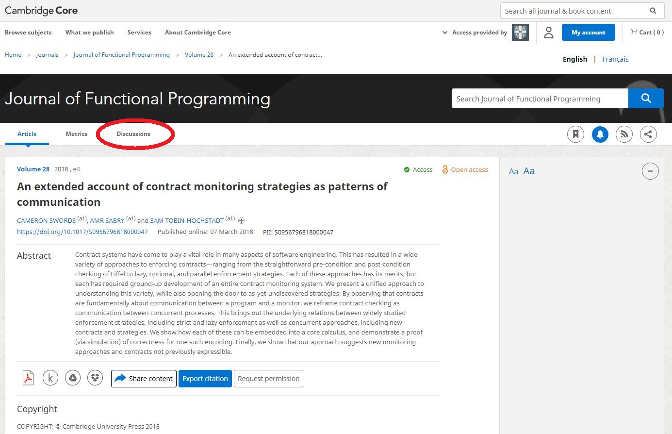Image resolution: width=672 pixels, height=434 pixels.
Task: Select English language
Action: [575, 59]
